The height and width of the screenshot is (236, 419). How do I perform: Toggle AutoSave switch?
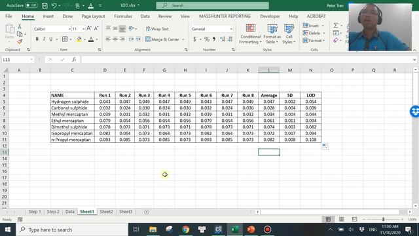point(31,5)
